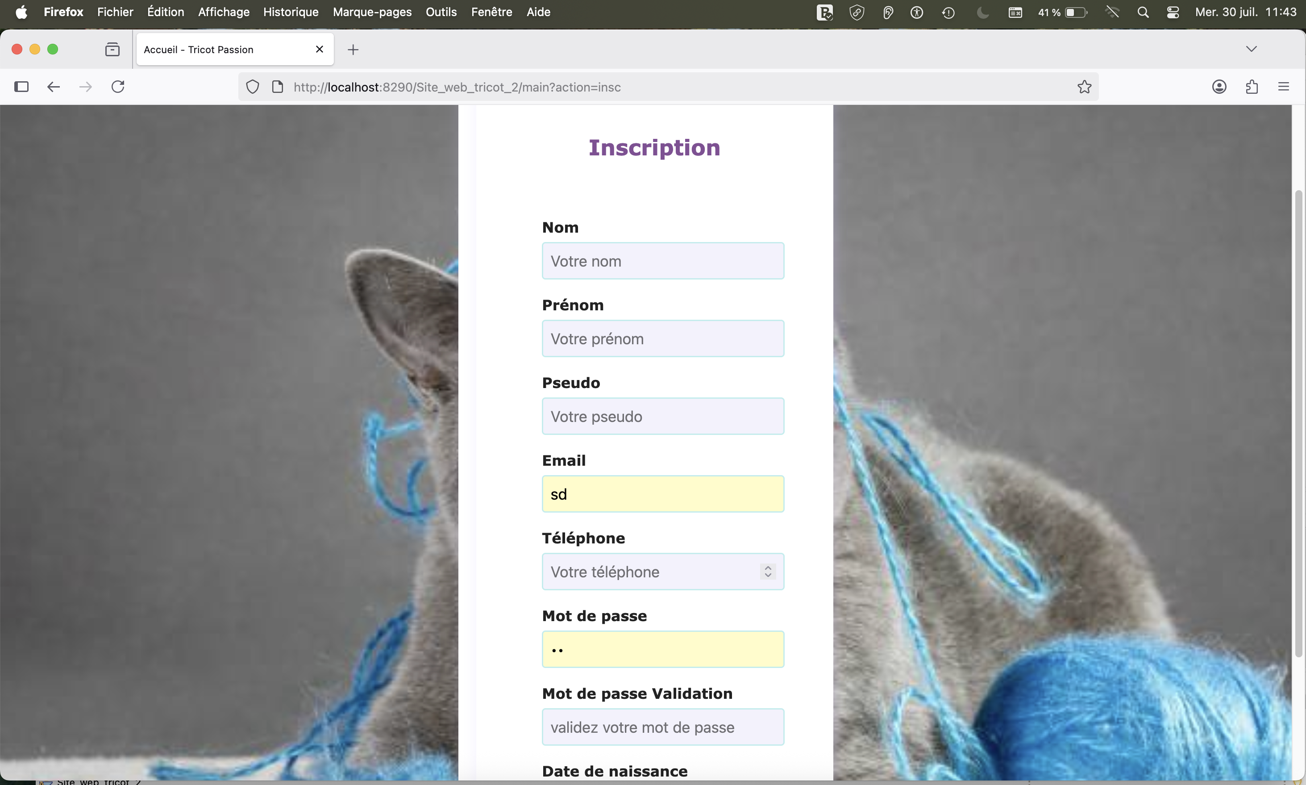Close the Accueil - Tricot Passion tab

pyautogui.click(x=320, y=49)
